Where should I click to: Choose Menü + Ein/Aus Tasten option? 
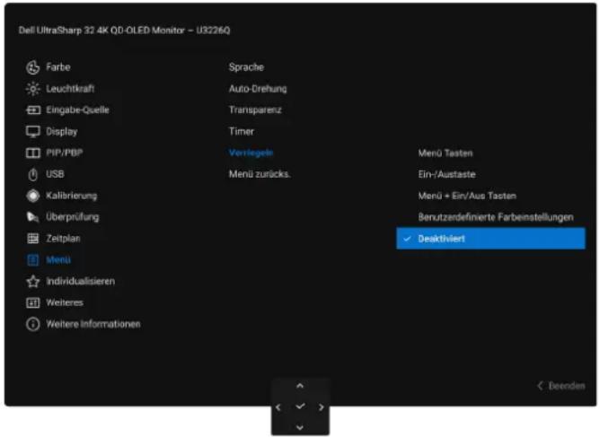click(467, 197)
